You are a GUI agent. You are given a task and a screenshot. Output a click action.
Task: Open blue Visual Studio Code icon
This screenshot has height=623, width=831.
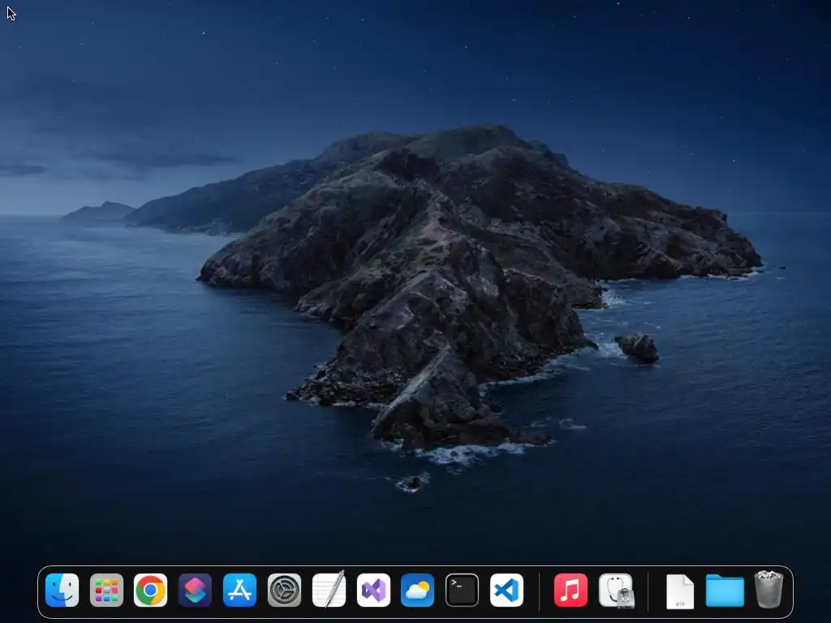click(506, 591)
